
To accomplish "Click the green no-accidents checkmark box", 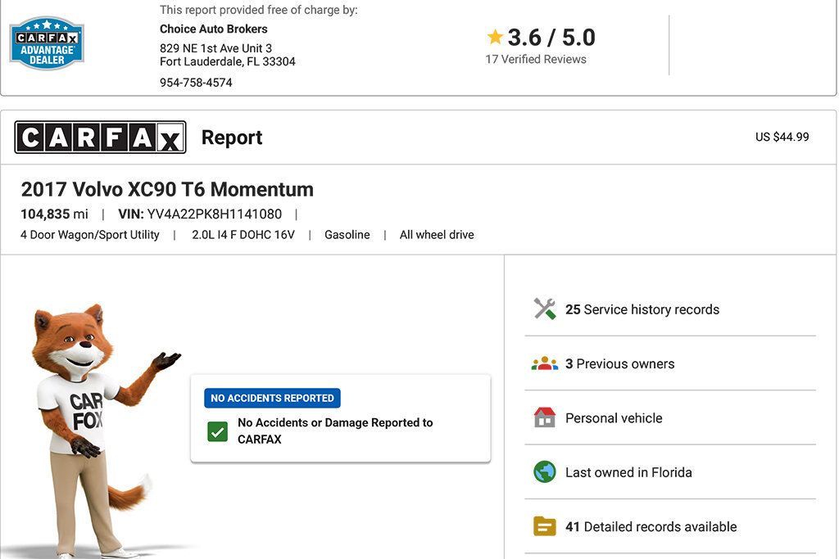I will coord(217,431).
